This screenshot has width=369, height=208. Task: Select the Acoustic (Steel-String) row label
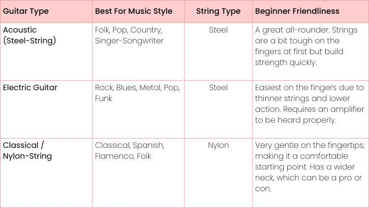click(x=30, y=35)
